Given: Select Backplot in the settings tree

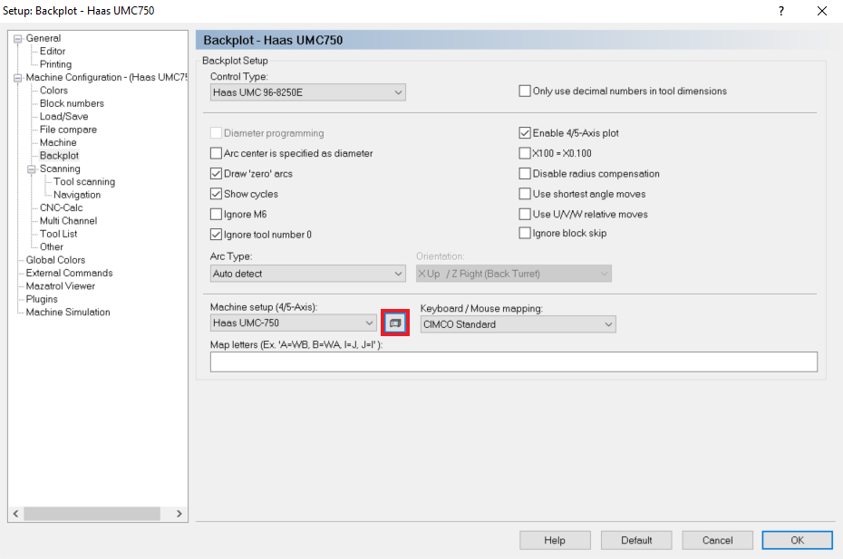Looking at the screenshot, I should tap(58, 155).
